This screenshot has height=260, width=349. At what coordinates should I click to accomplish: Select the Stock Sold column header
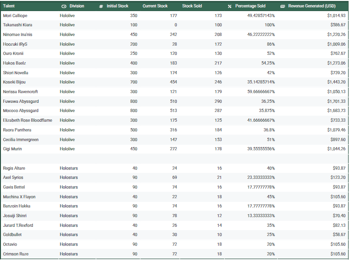coord(192,6)
